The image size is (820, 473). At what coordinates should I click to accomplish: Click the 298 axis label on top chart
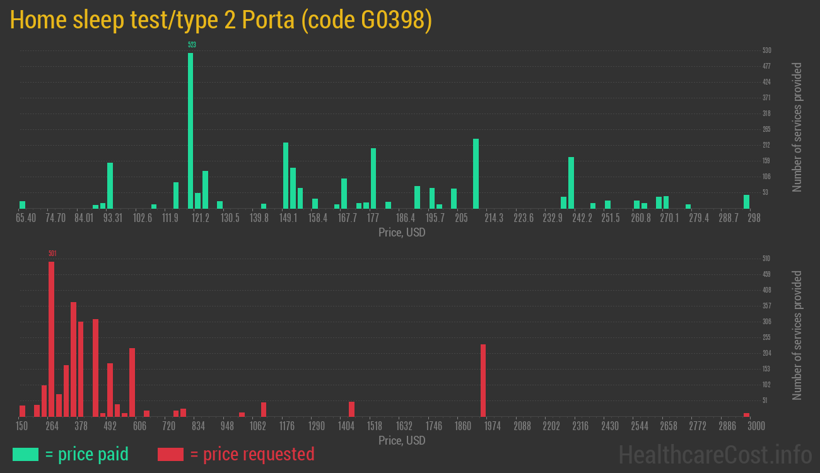tap(753, 218)
